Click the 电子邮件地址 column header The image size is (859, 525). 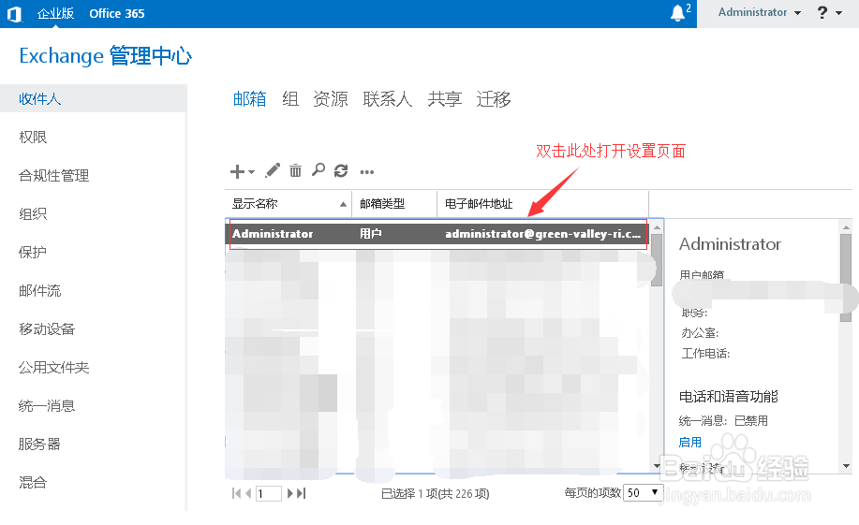click(543, 204)
